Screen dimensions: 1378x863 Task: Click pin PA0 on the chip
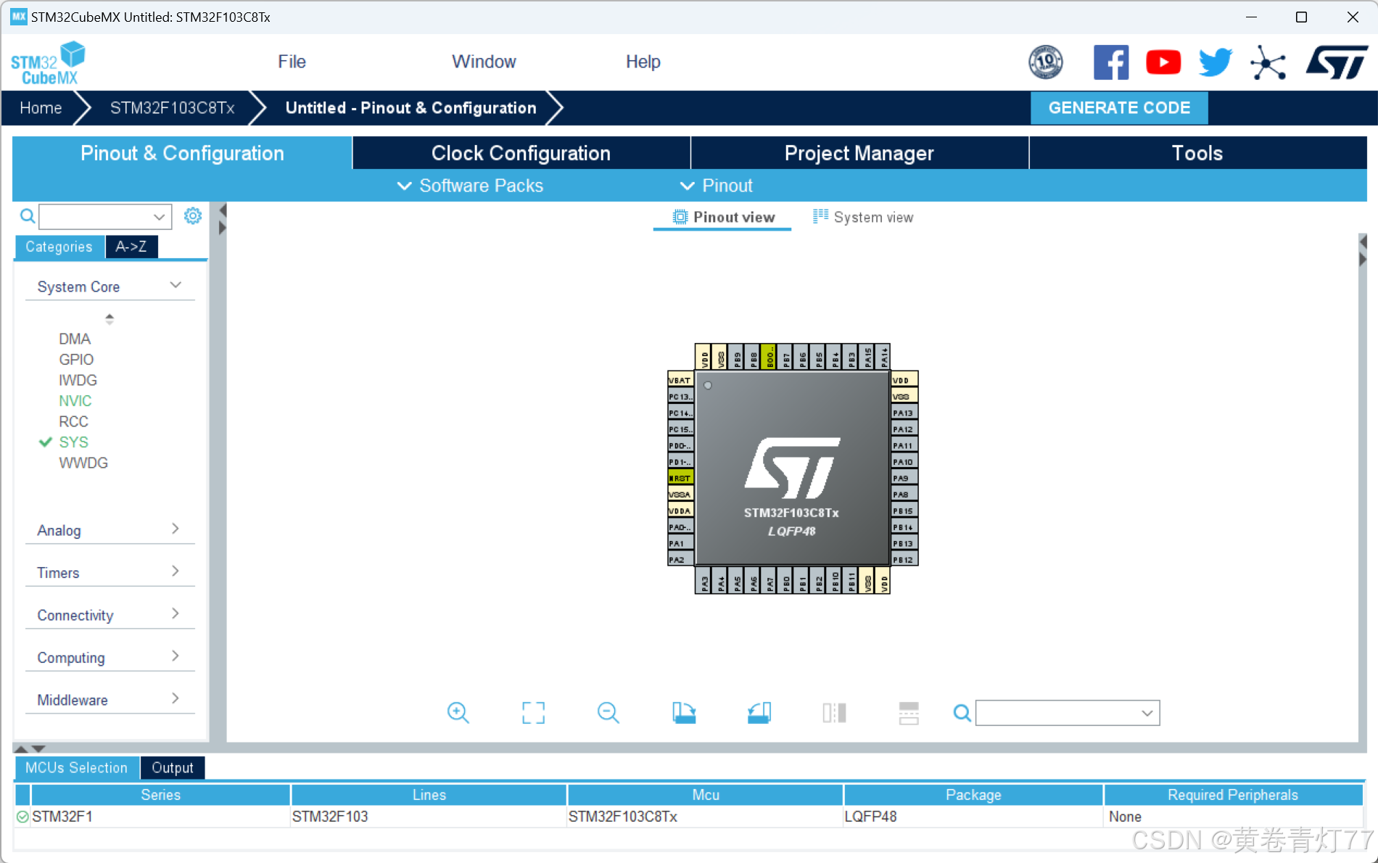tap(680, 527)
